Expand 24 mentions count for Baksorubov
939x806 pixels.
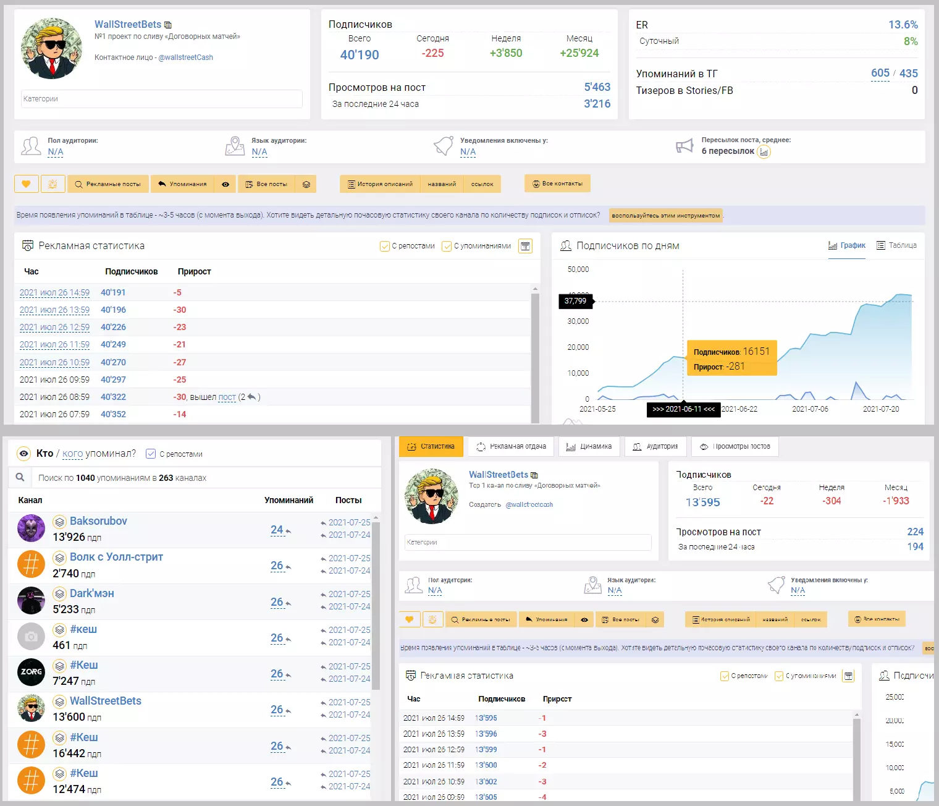point(277,530)
